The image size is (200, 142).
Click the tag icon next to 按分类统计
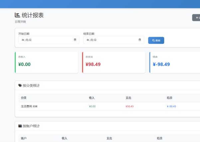coord(20,86)
